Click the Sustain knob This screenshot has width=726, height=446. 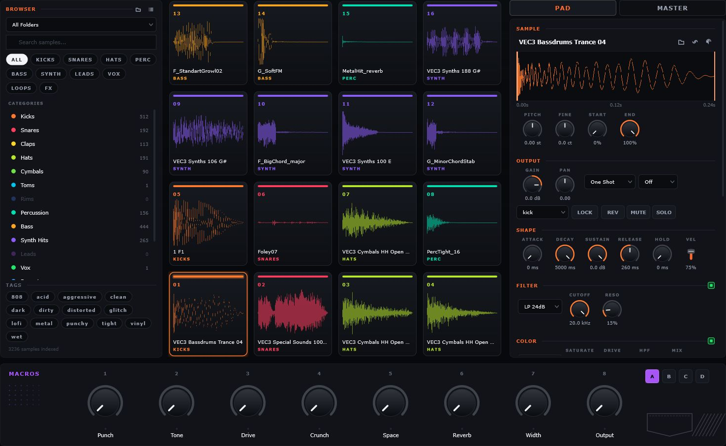[x=597, y=254]
